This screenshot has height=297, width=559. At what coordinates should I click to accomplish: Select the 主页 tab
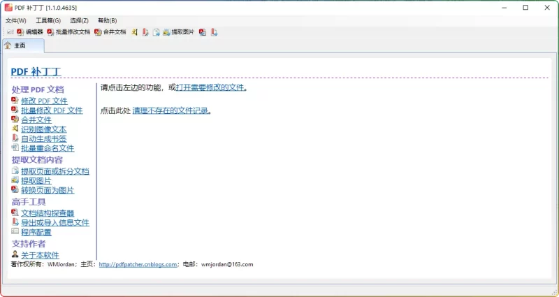click(x=23, y=45)
